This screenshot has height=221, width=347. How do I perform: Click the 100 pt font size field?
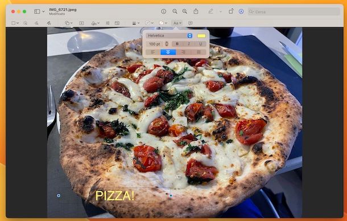pos(155,44)
